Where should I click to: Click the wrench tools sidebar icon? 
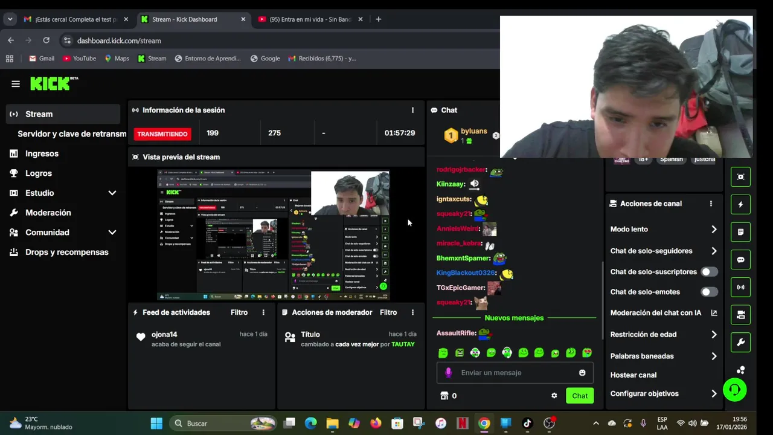point(741,343)
